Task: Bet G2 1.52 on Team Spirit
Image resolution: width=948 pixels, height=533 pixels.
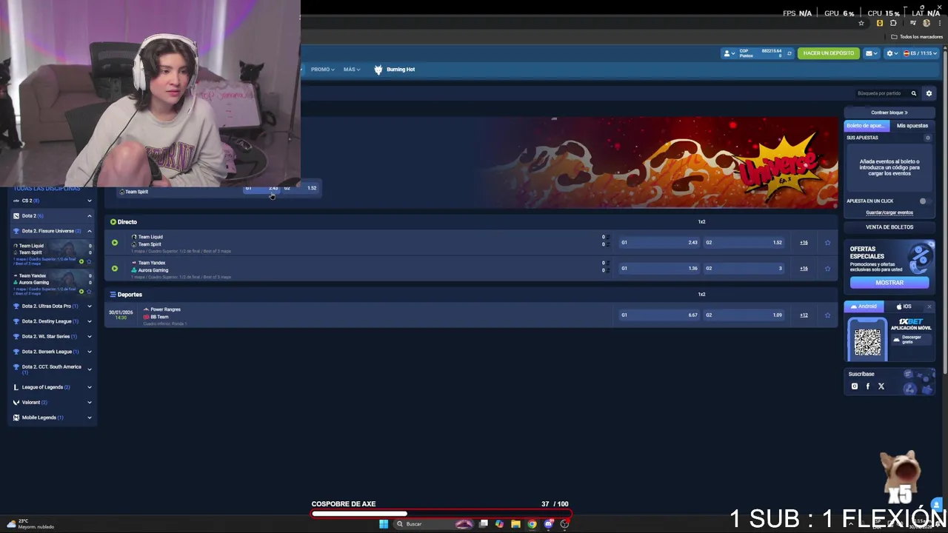Action: pyautogui.click(x=744, y=243)
